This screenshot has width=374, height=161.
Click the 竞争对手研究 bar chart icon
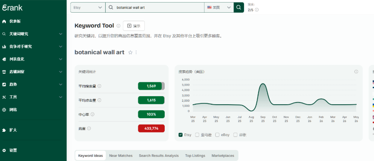[x=4, y=47]
